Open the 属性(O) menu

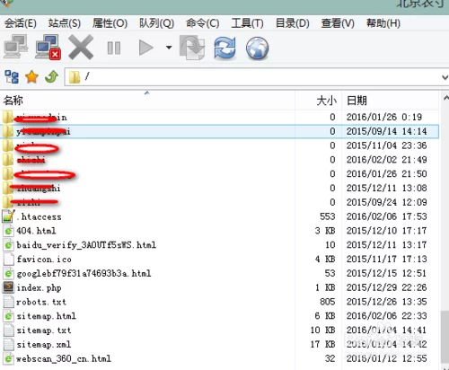[110, 23]
